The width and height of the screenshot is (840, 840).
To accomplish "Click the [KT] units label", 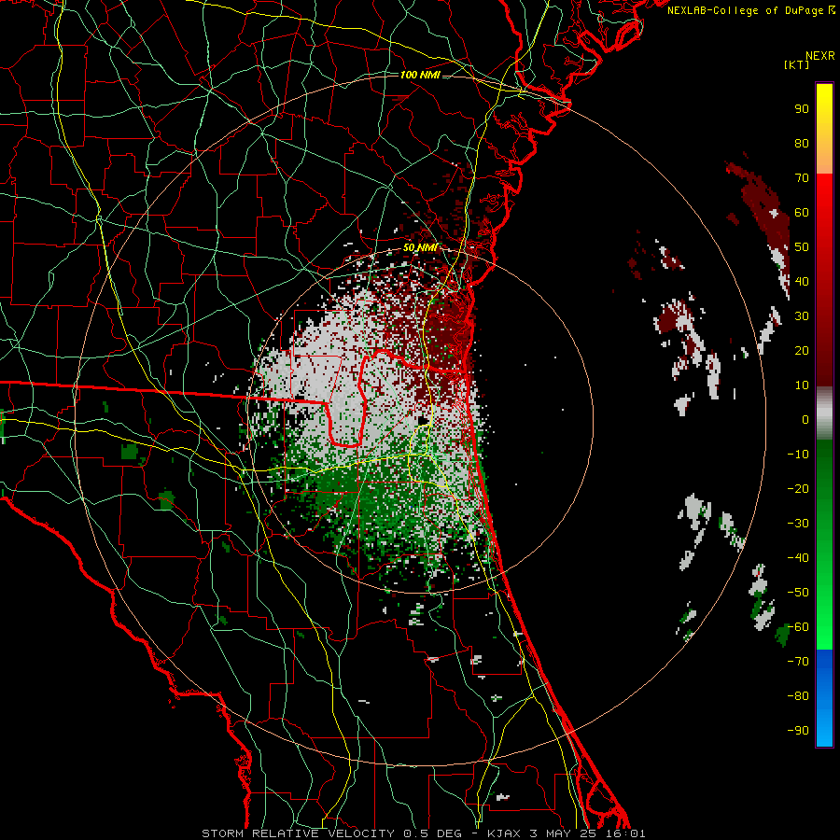I will [x=797, y=64].
